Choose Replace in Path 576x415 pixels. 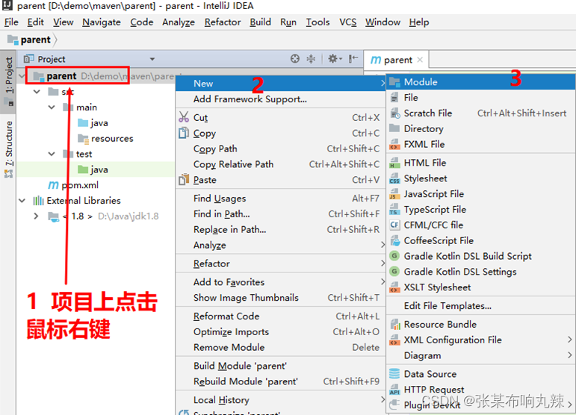(281, 229)
